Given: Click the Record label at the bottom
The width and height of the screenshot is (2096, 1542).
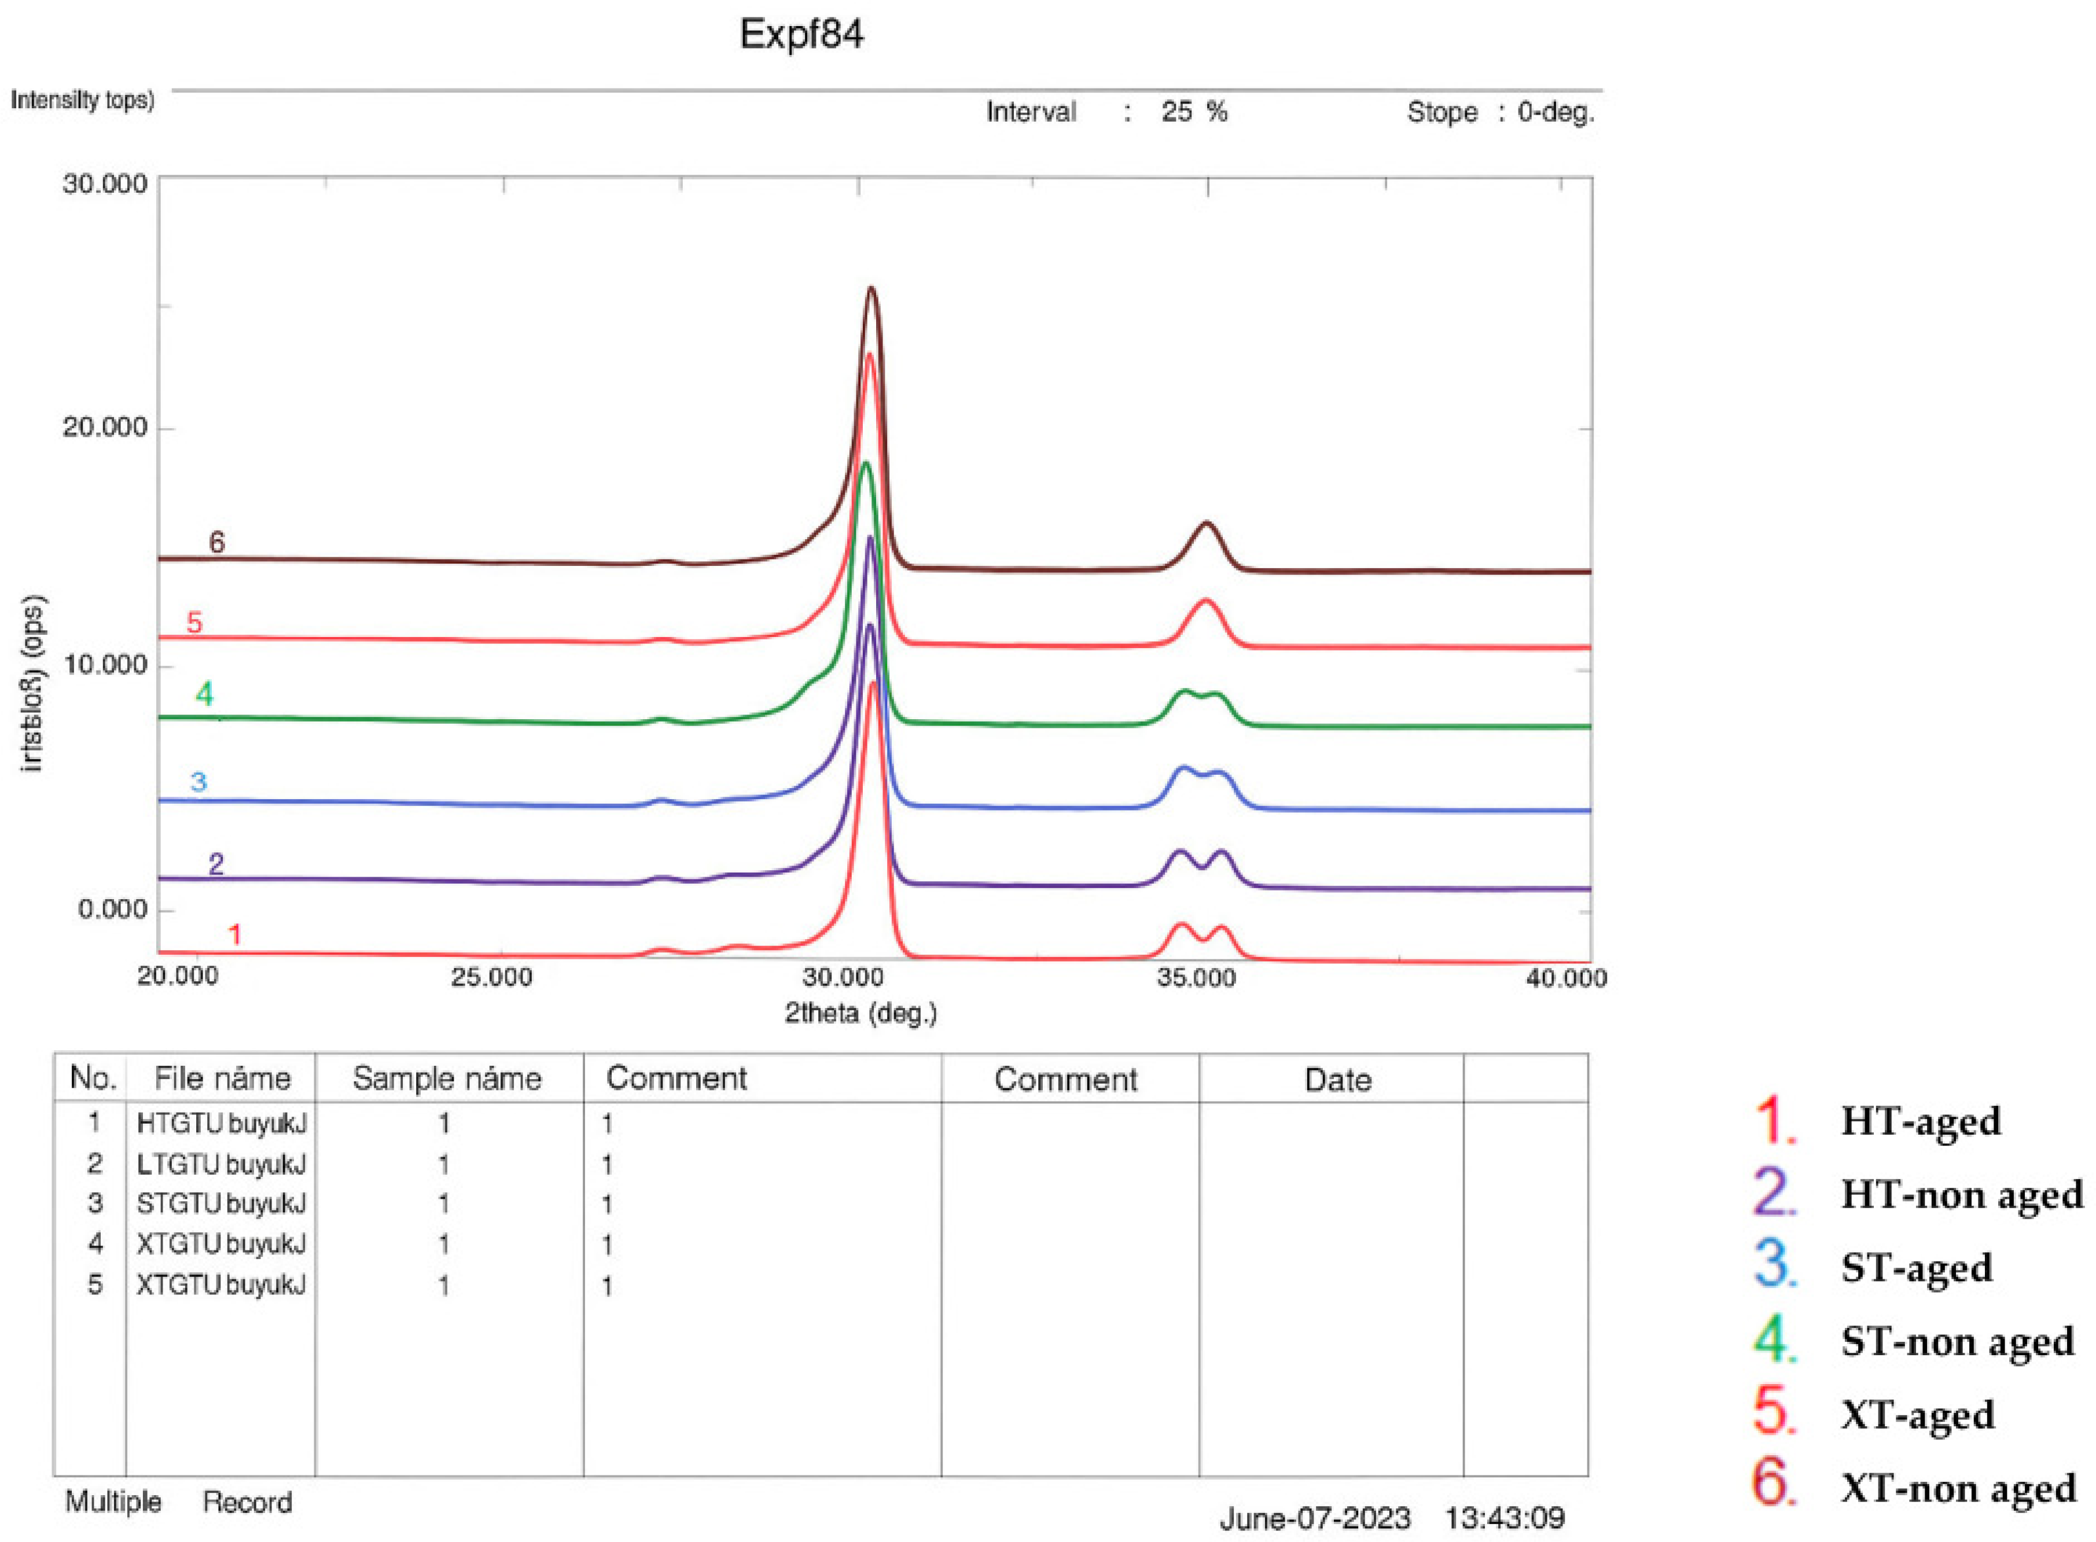Looking at the screenshot, I should (248, 1502).
